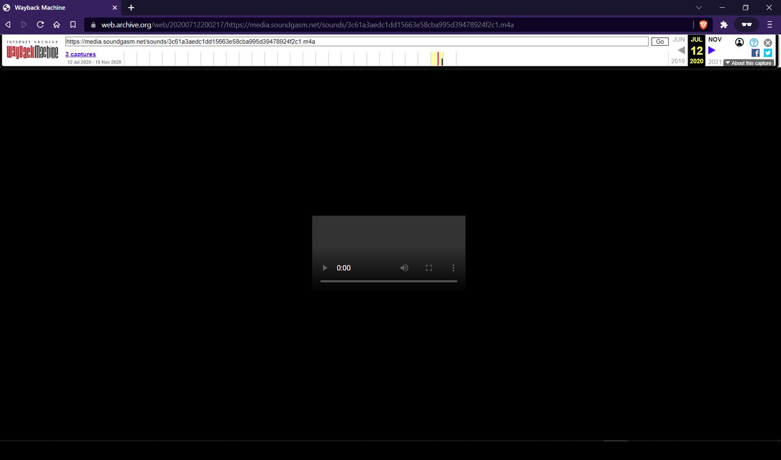View site security lock information
781x460 pixels.
click(93, 25)
